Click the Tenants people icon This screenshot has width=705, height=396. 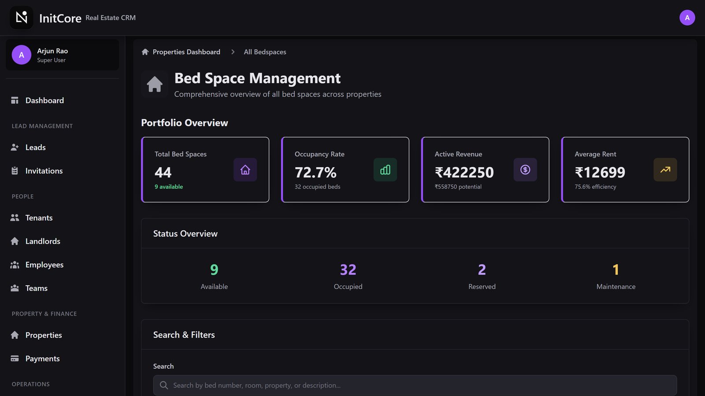click(x=15, y=218)
